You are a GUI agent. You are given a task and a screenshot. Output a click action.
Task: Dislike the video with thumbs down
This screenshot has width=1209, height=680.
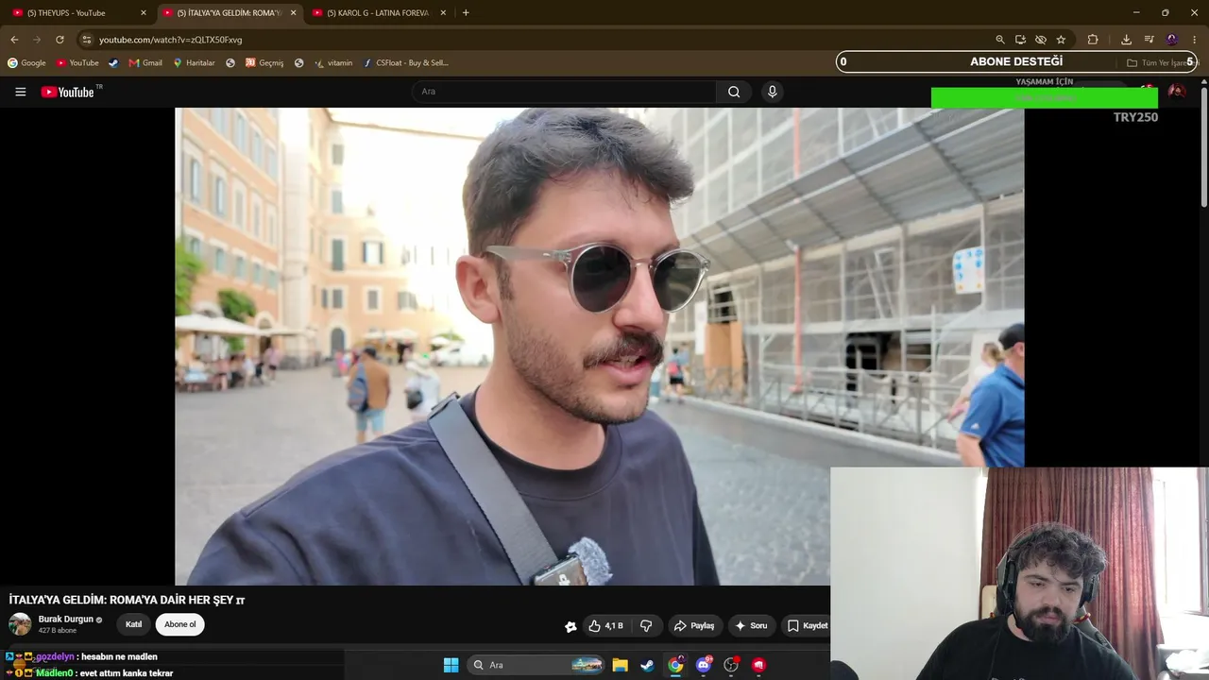pos(646,625)
